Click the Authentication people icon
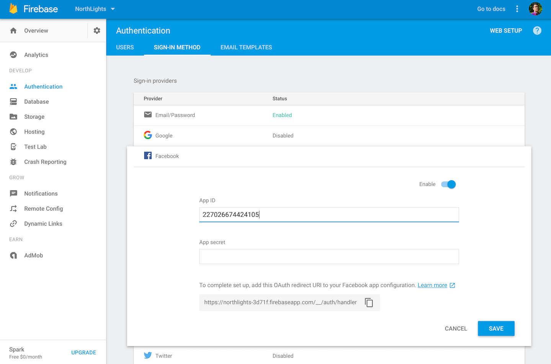Viewport: 551px width, 364px height. pyautogui.click(x=13, y=87)
